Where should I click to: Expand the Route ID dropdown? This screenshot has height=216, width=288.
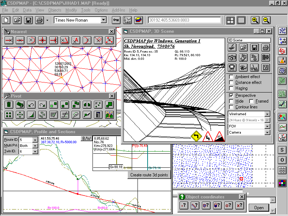[x=35, y=140]
